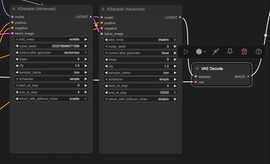Collapse the left KSampler (Advanced) node via its title dot

(x=14, y=9)
